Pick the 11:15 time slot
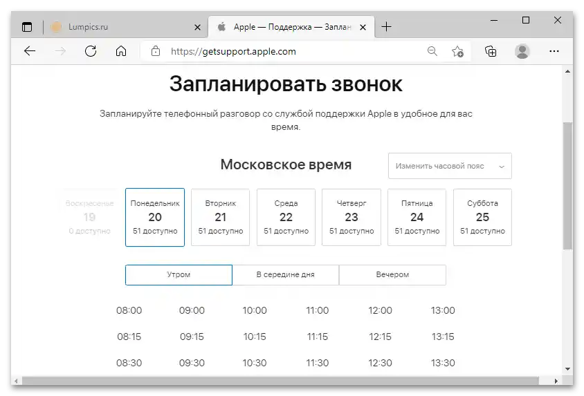This screenshot has height=396, width=584. pyautogui.click(x=318, y=337)
